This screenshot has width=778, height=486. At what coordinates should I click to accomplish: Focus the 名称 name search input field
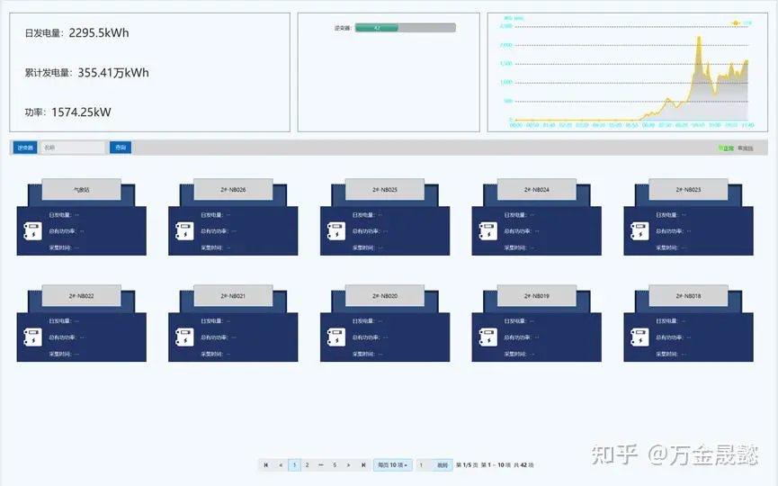coord(73,148)
